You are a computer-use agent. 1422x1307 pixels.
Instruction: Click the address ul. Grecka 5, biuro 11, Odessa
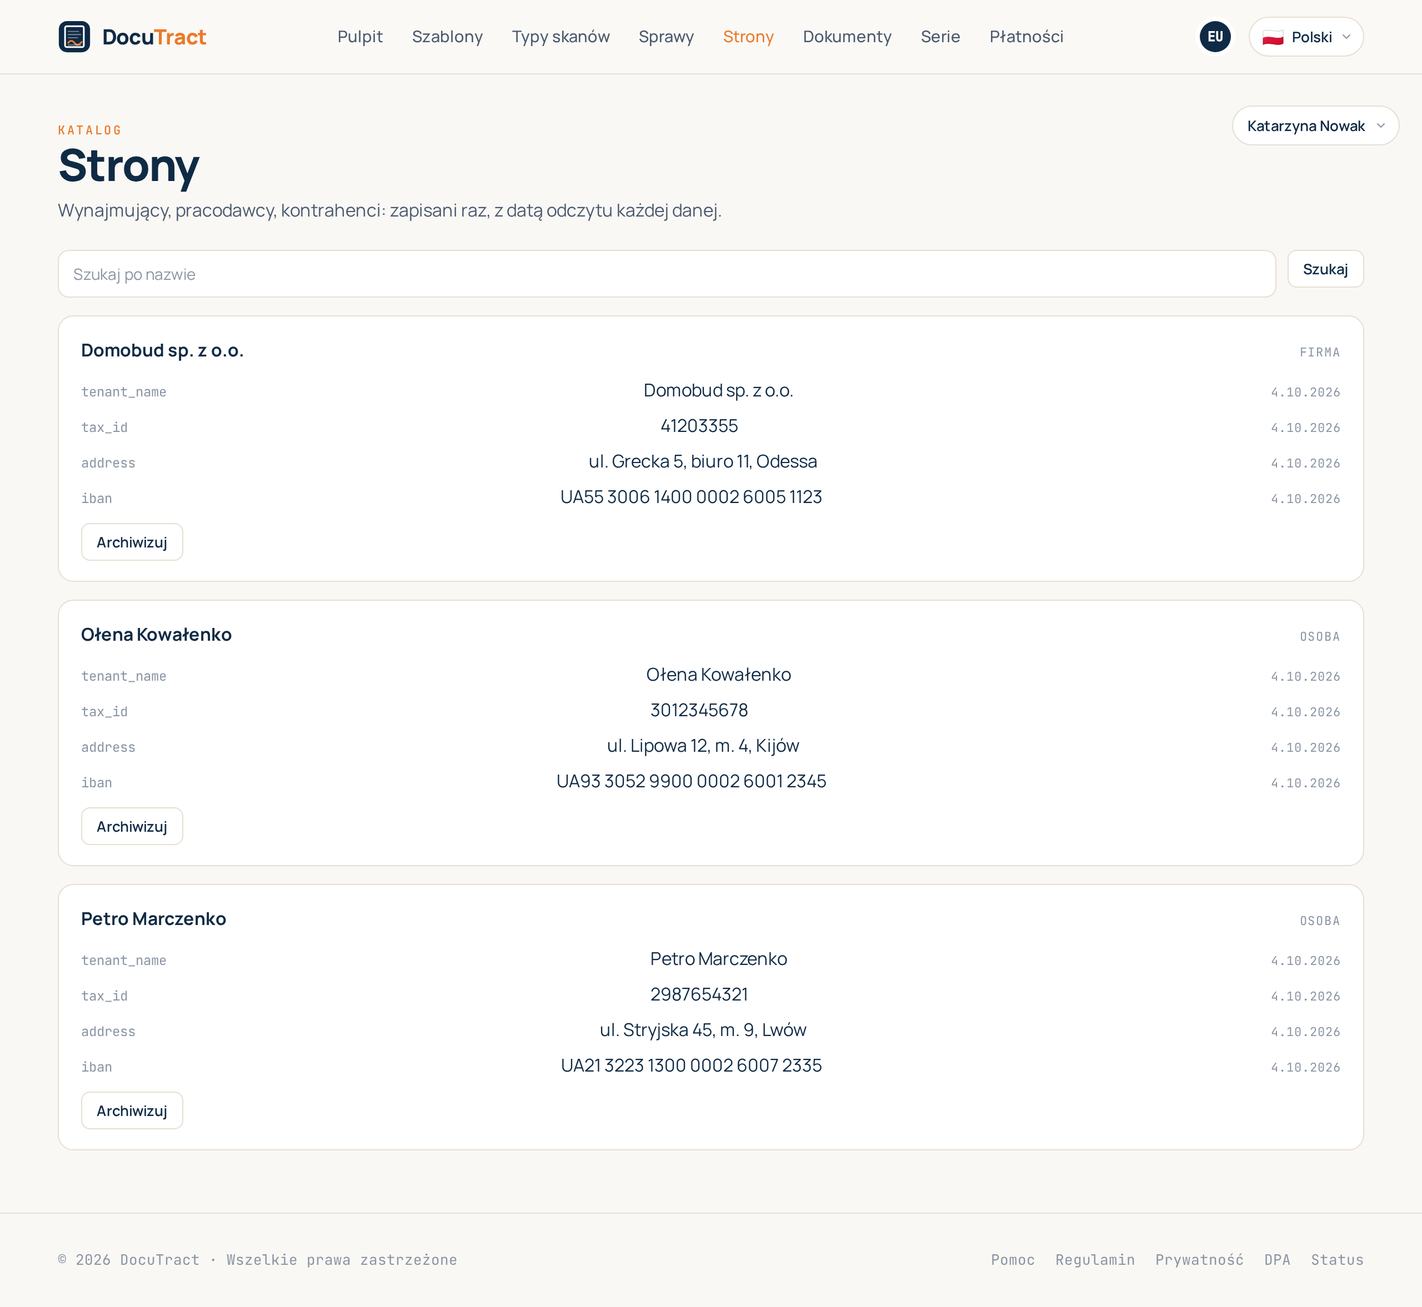tap(703, 461)
